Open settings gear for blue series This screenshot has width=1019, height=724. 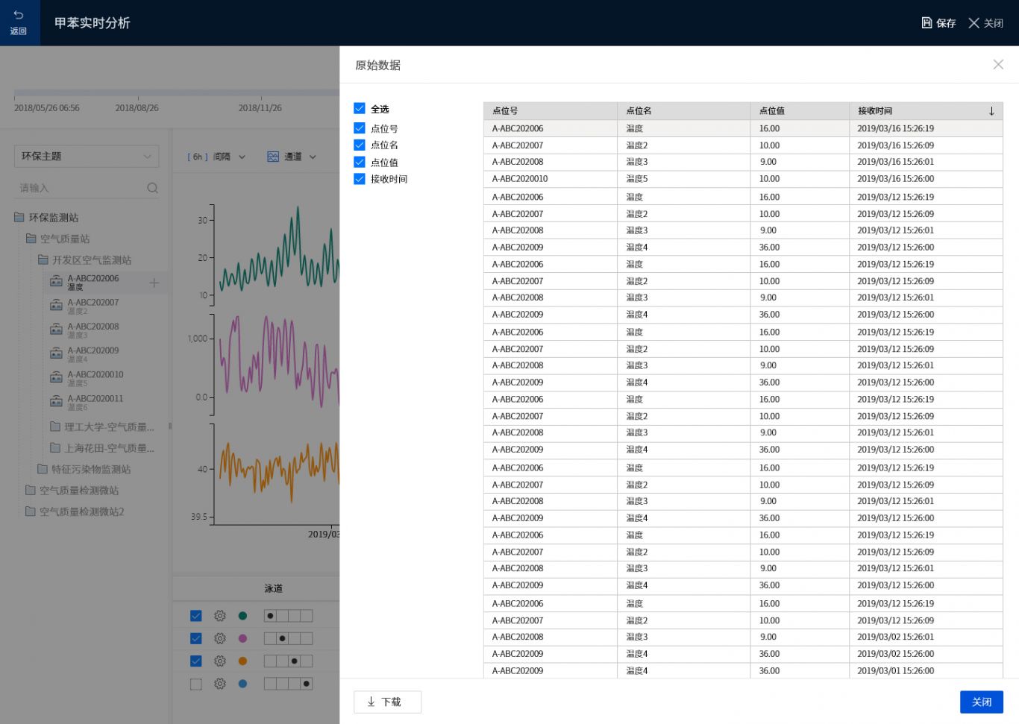tap(220, 684)
